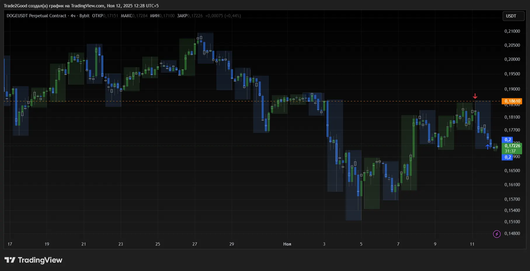Image resolution: width=530 pixels, height=271 pixels.
Task: Select the DOGEUSDT Perpetual Contract title
Action: coord(37,16)
